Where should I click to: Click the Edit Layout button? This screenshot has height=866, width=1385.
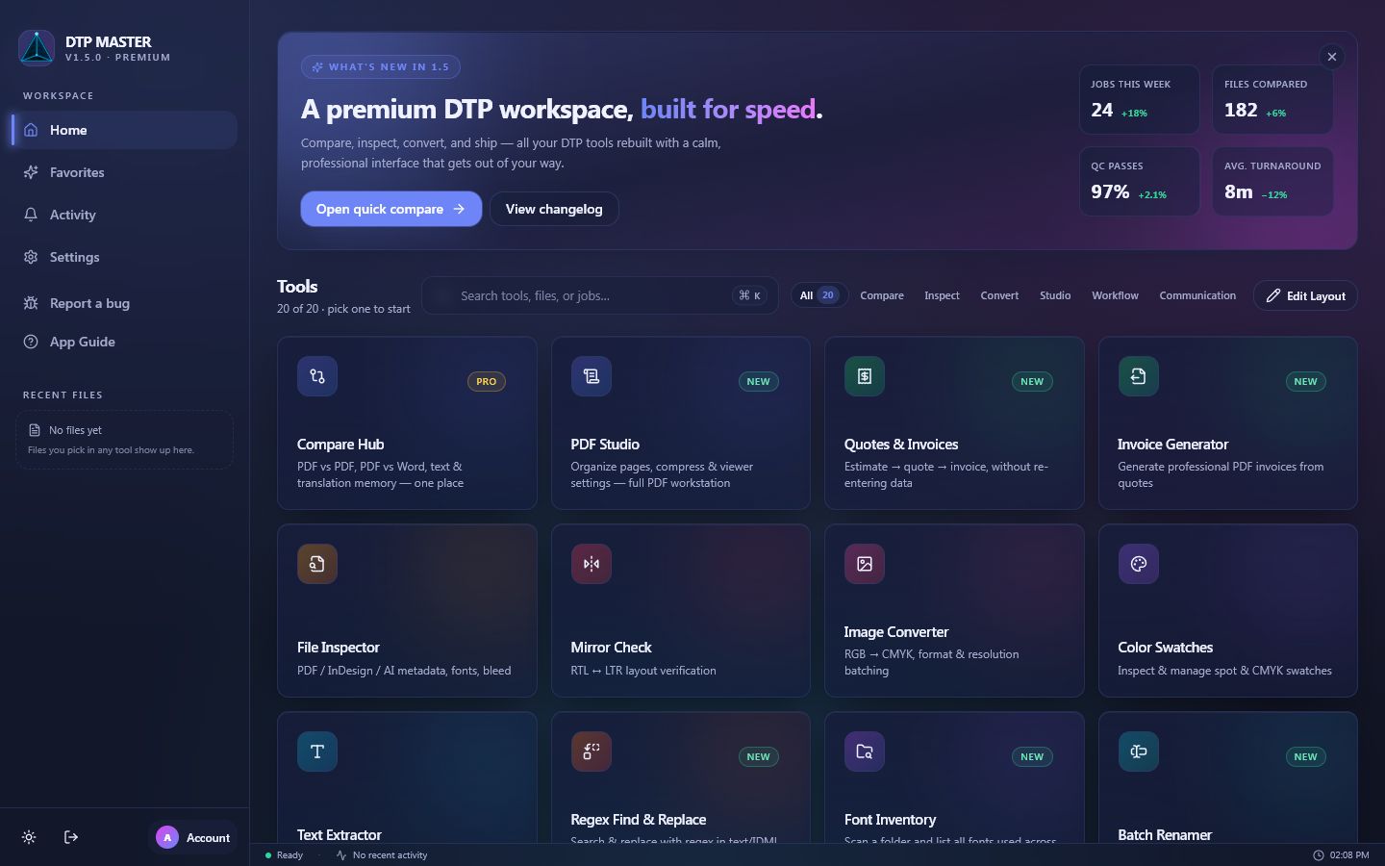click(1305, 295)
